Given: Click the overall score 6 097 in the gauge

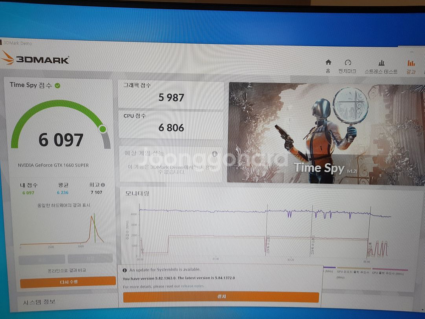Looking at the screenshot, I should (x=61, y=140).
